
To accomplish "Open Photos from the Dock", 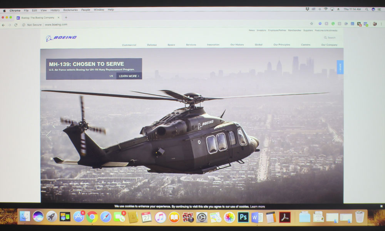I will click(x=229, y=218).
